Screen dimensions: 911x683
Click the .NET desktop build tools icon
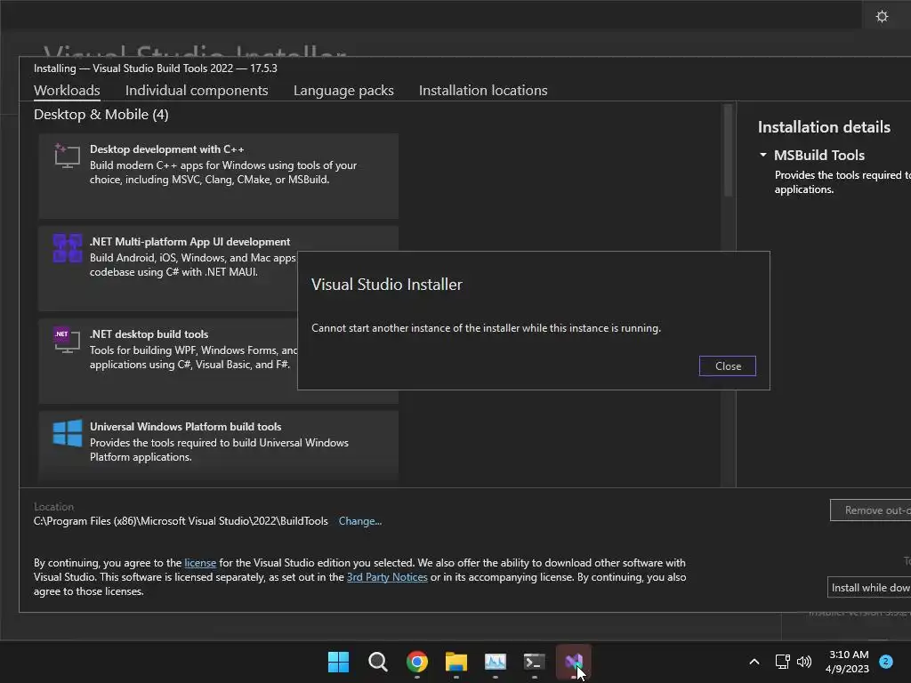click(x=67, y=341)
